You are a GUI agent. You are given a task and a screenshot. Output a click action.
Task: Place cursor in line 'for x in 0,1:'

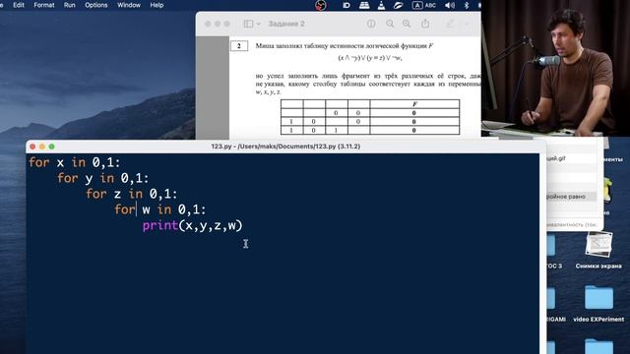pyautogui.click(x=75, y=162)
